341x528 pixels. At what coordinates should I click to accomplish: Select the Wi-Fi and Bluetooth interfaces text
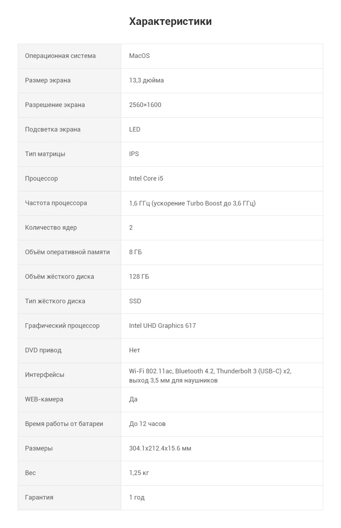tap(210, 375)
